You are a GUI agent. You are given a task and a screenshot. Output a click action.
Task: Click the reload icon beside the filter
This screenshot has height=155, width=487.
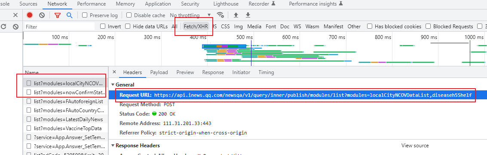(4, 27)
